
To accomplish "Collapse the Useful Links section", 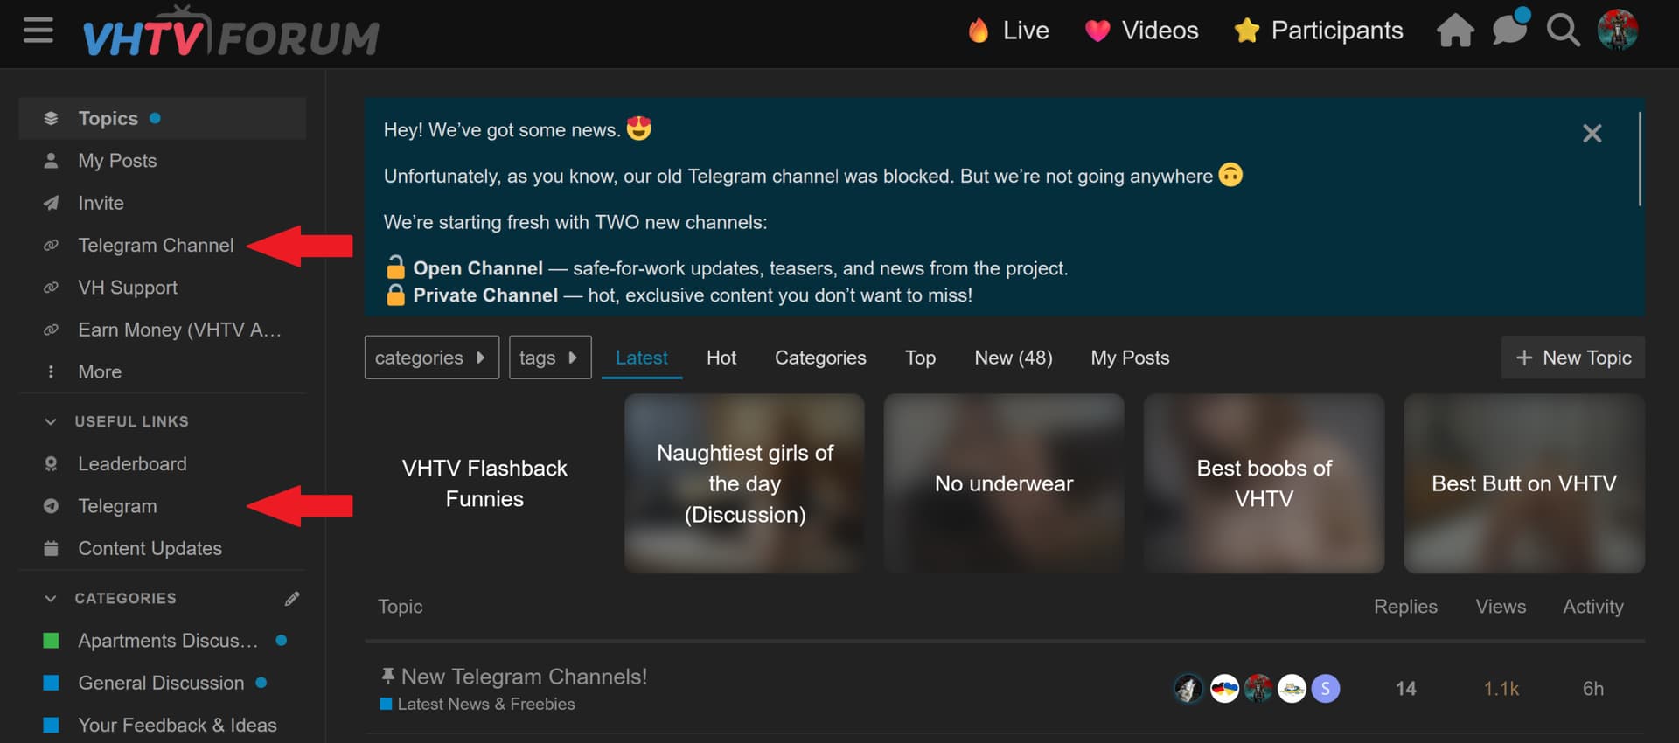I will click(51, 421).
